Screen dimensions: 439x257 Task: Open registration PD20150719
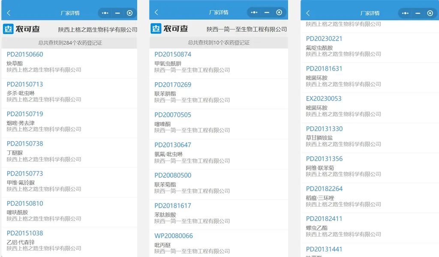(x=25, y=114)
